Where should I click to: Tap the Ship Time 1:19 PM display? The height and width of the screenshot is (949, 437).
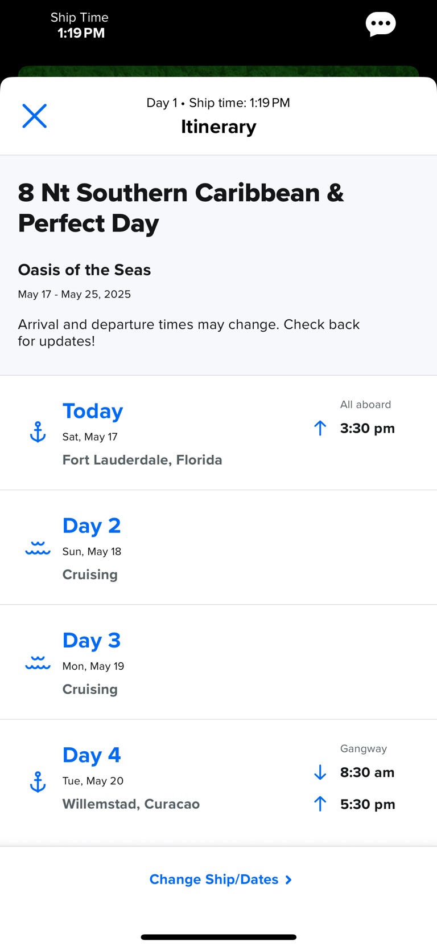coord(80,26)
